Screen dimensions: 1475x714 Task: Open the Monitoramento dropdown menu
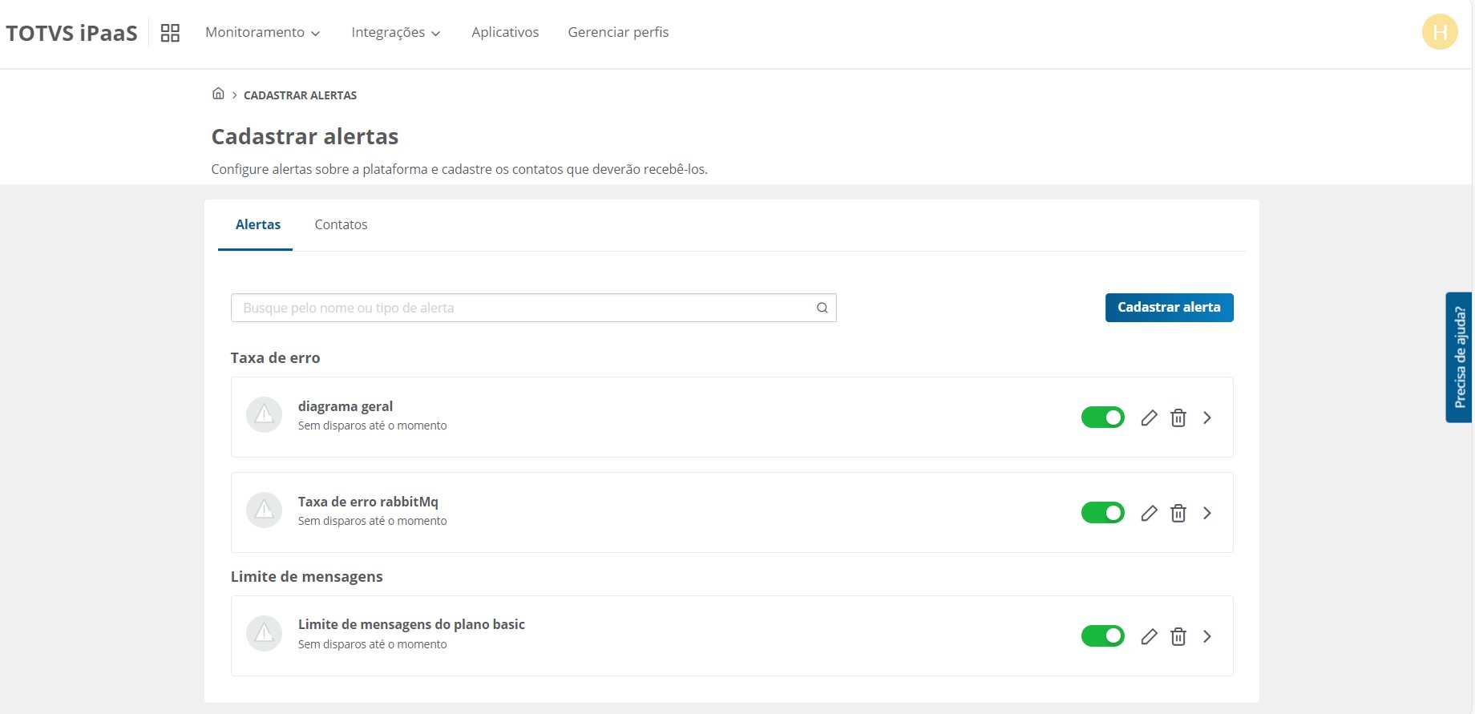[x=262, y=33]
